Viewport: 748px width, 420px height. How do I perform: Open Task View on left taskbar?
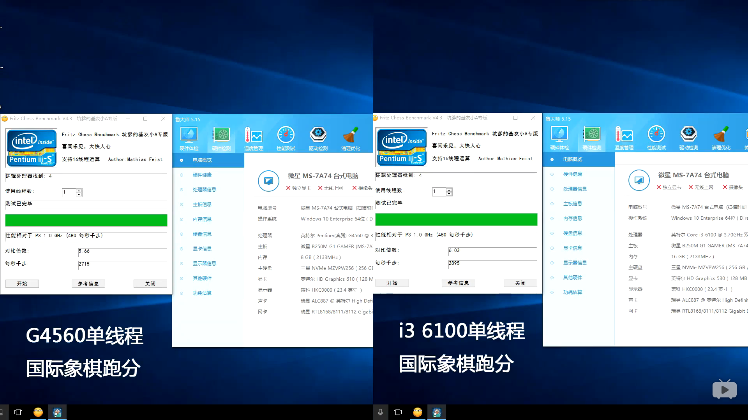18,412
